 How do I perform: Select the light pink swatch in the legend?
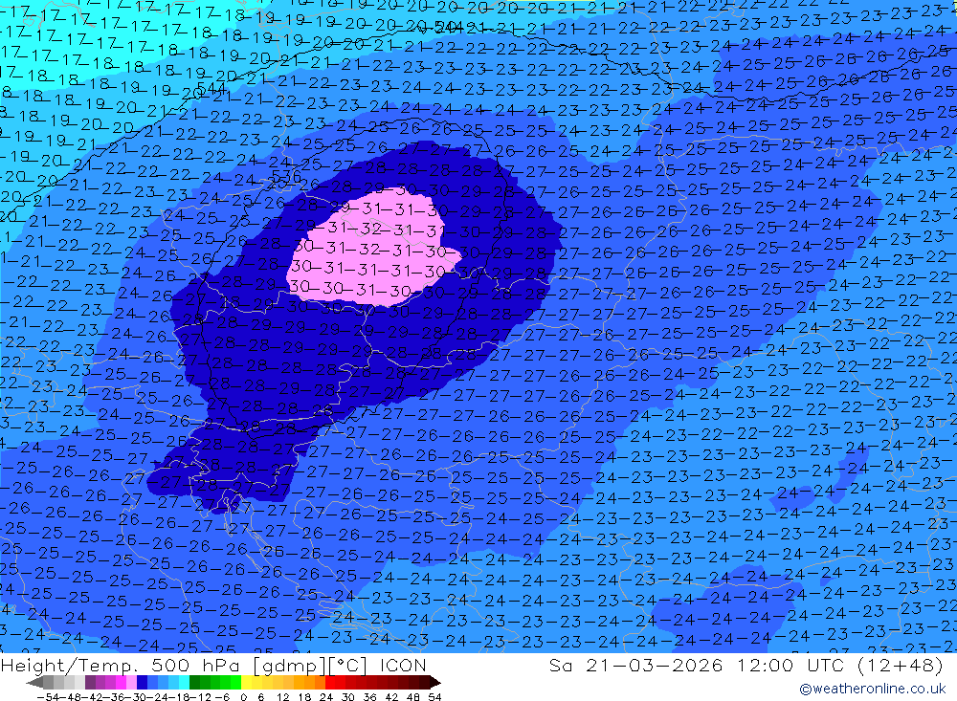[131, 683]
